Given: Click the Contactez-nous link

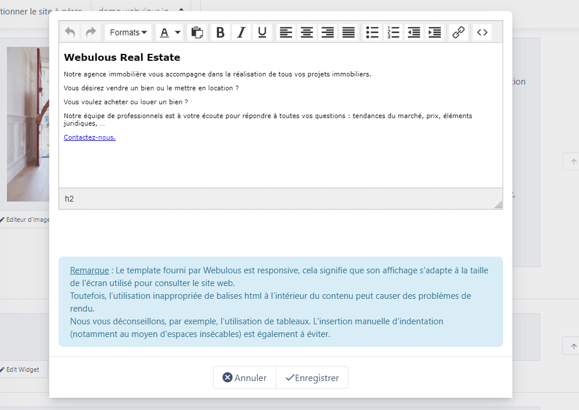Looking at the screenshot, I should [x=90, y=137].
